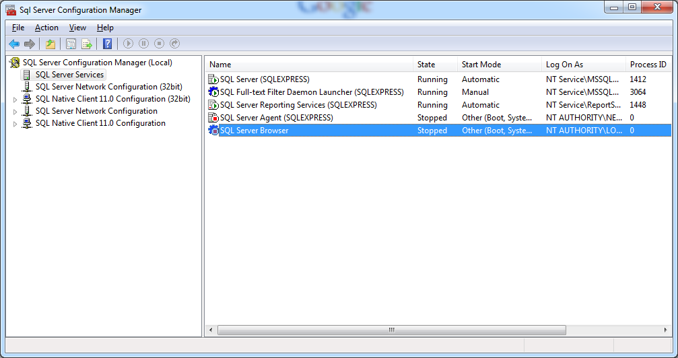Viewport: 678px width, 358px height.
Task: Click the Network Configuration (32bit) tree icon
Action: coord(27,87)
